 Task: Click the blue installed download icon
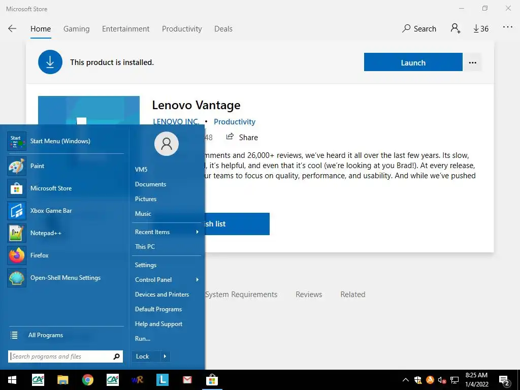point(50,62)
